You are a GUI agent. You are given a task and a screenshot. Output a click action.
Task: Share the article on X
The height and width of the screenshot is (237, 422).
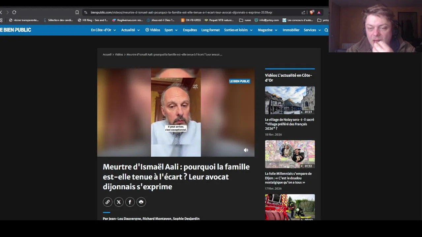[119, 202]
